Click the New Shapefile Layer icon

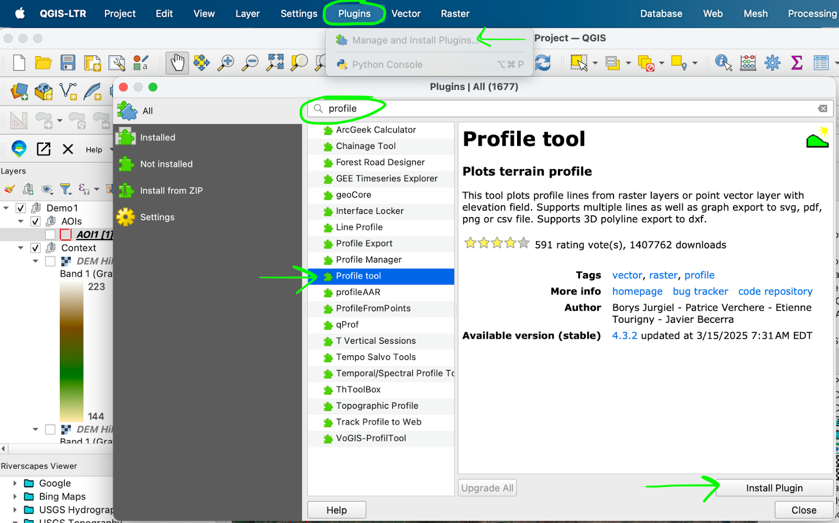tap(68, 91)
